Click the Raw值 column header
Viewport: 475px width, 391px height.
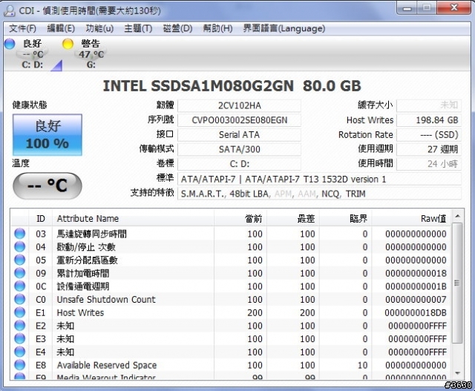[412, 218]
